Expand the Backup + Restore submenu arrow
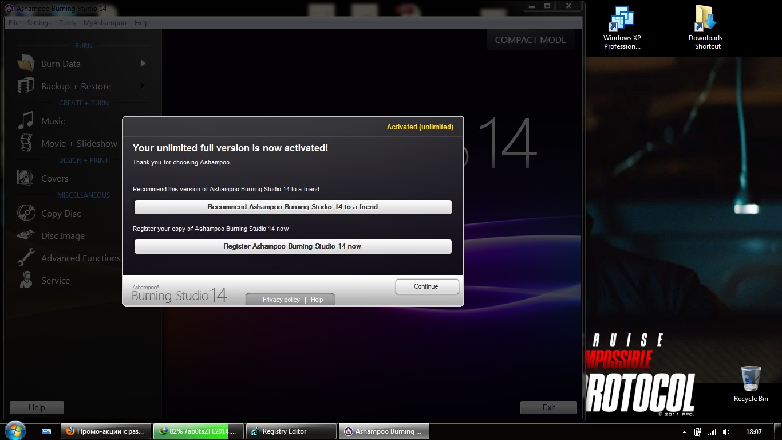Image resolution: width=782 pixels, height=440 pixels. click(x=143, y=86)
